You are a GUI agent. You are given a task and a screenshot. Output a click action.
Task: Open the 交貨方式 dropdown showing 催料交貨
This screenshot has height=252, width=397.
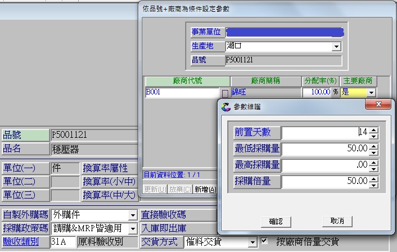pyautogui.click(x=252, y=242)
